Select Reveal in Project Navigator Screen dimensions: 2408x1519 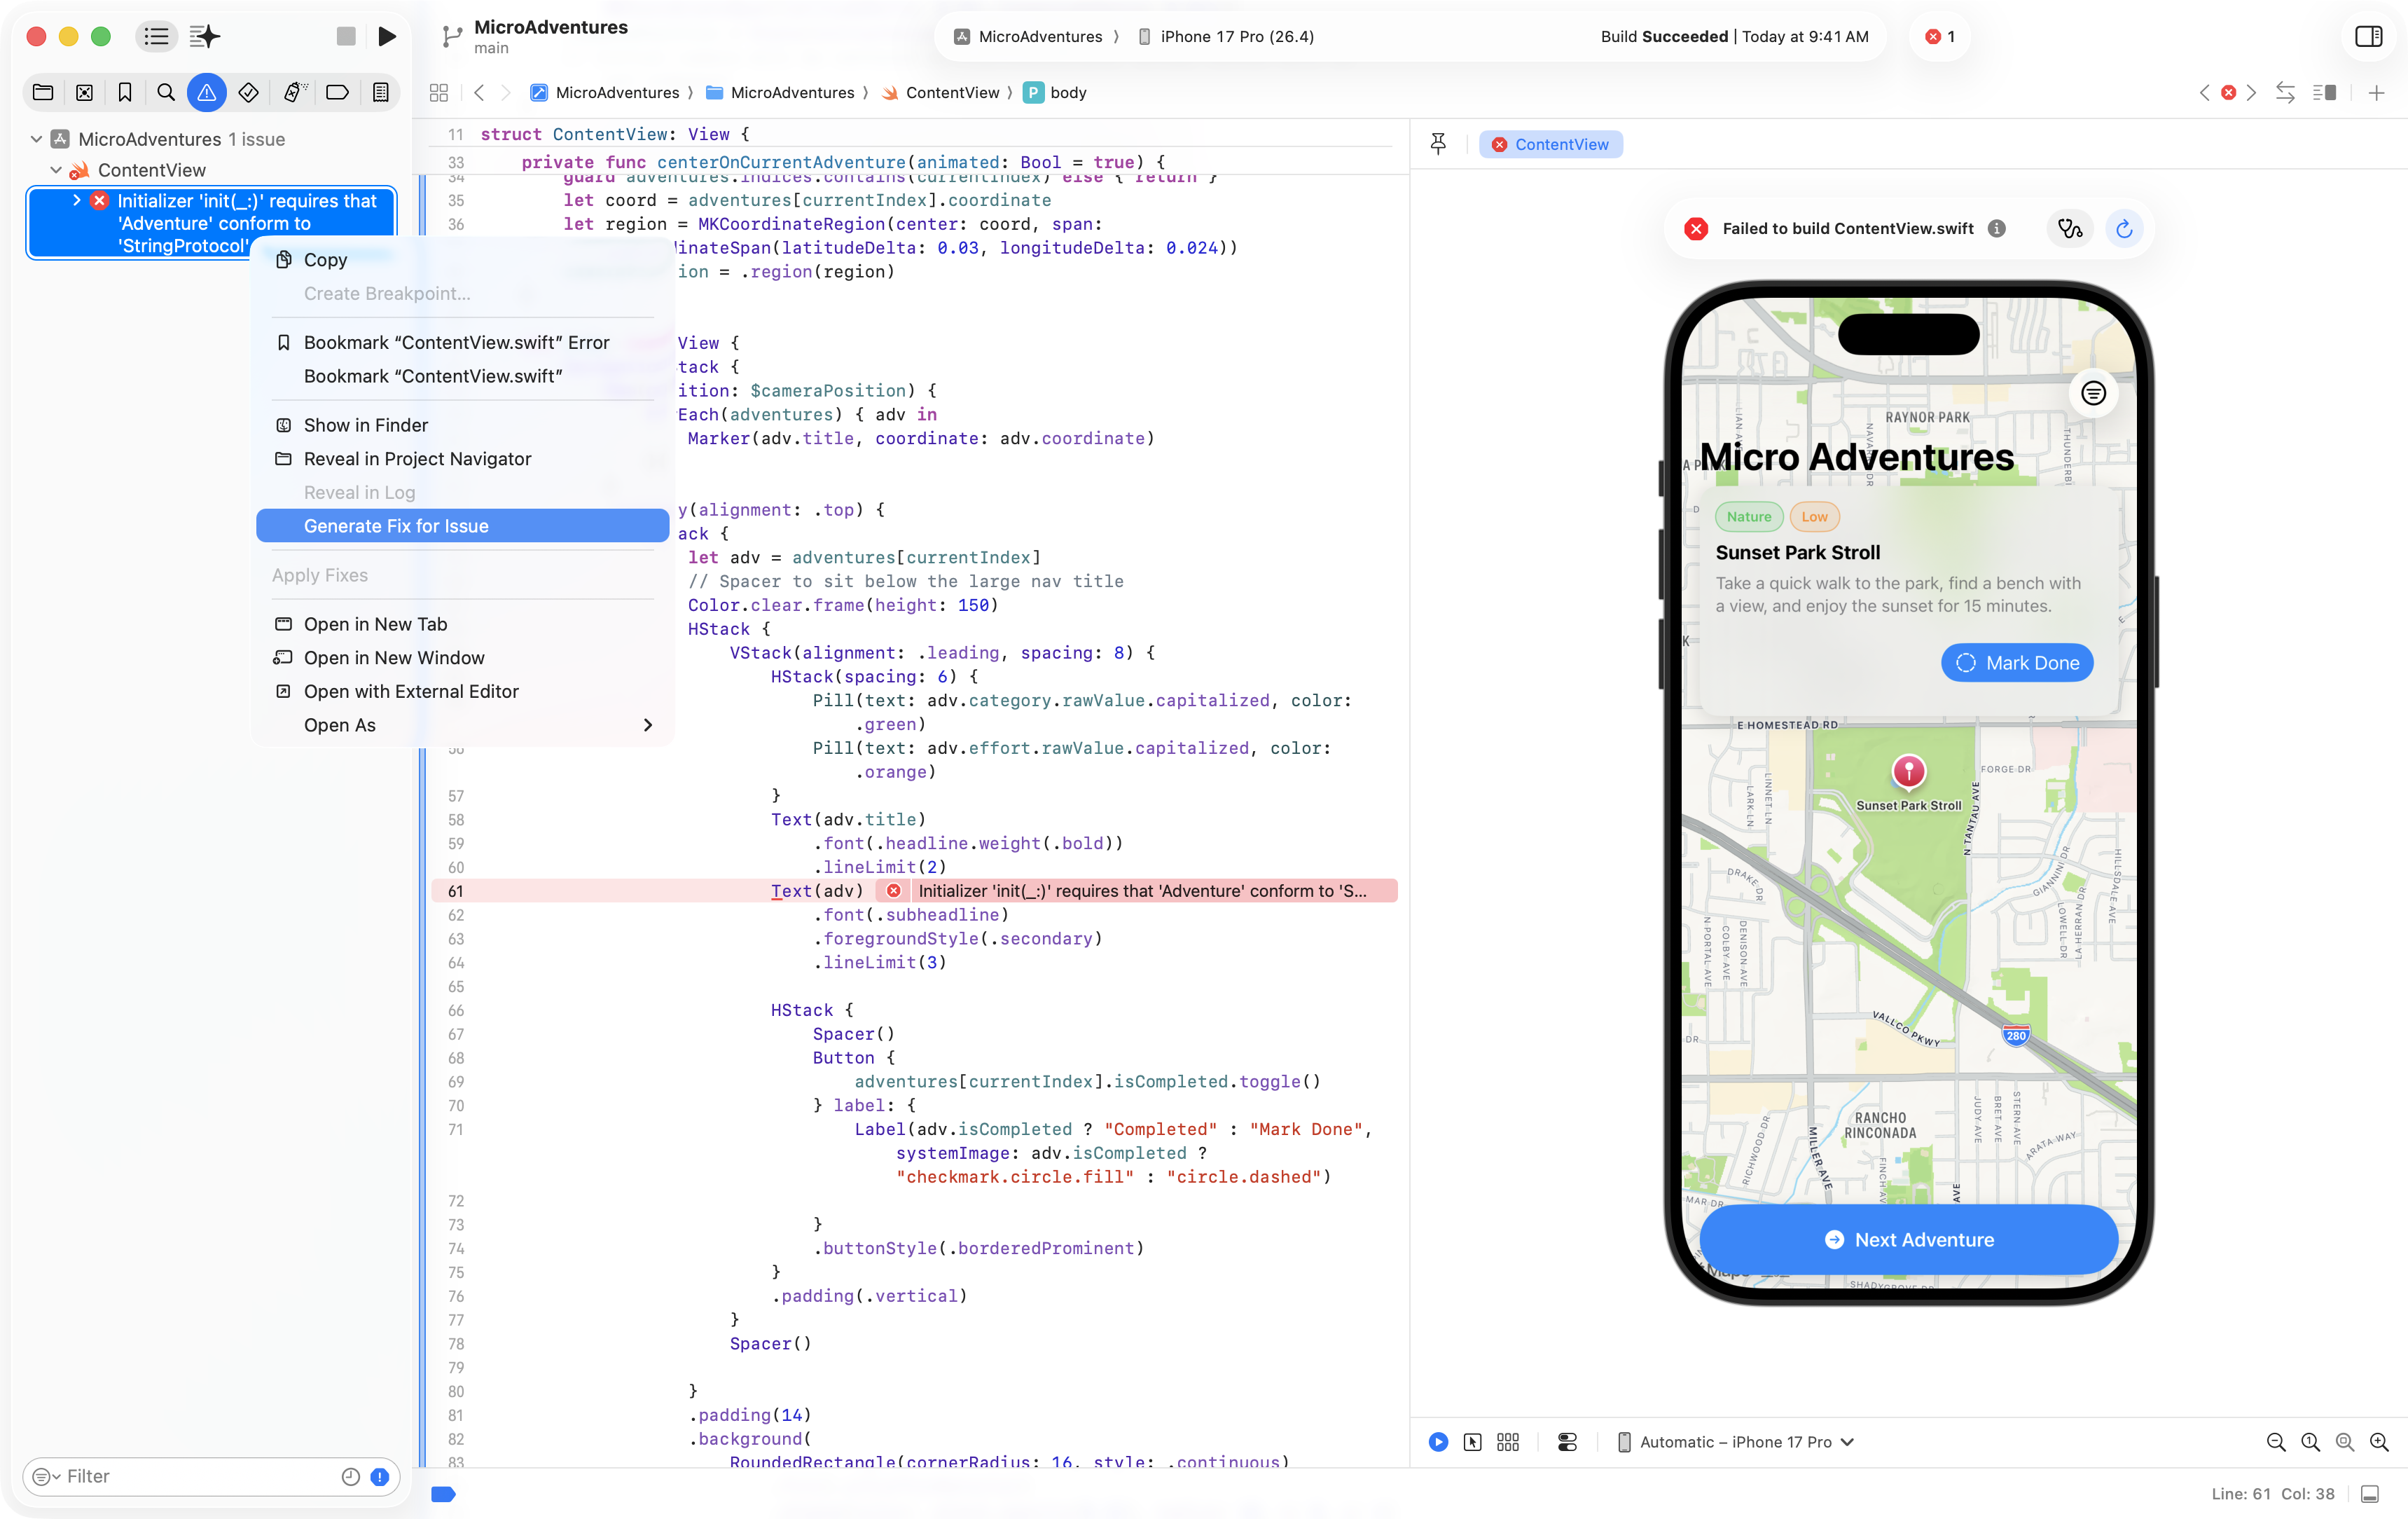point(464,458)
